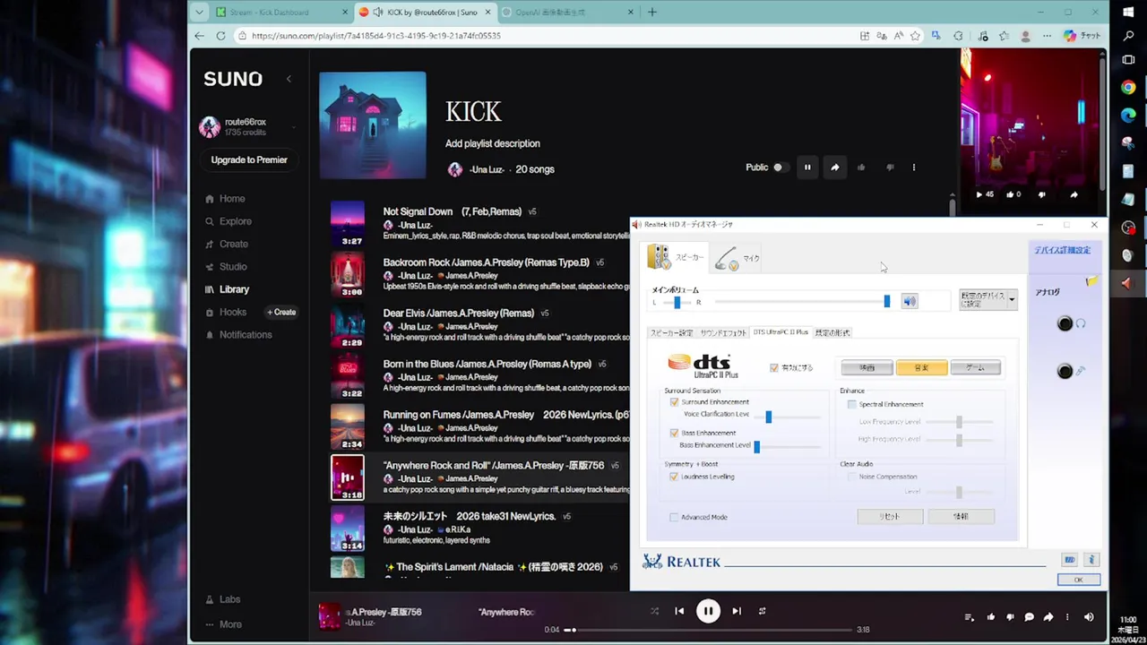
Task: Click リセット button in Realtek
Action: (890, 517)
